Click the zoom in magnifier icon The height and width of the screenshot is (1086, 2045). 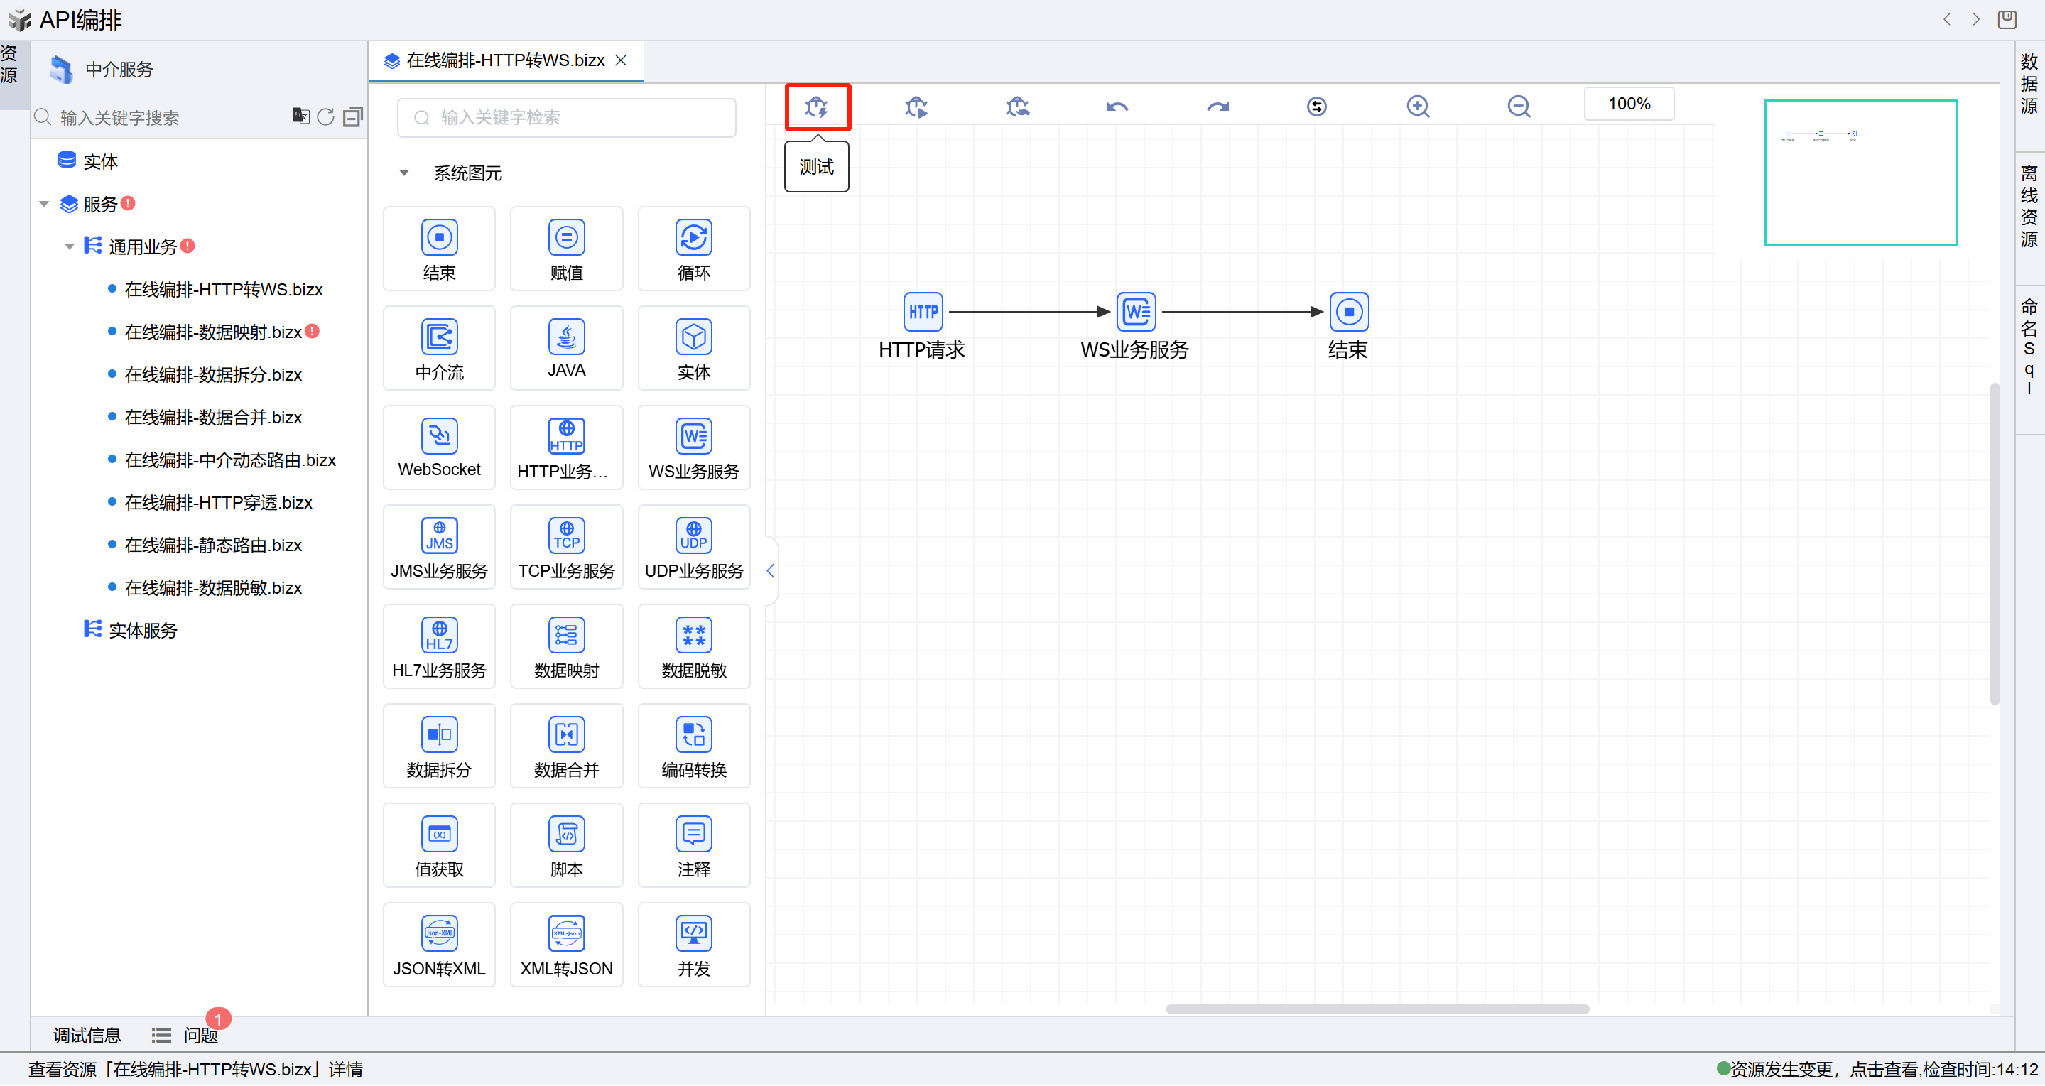click(x=1418, y=107)
